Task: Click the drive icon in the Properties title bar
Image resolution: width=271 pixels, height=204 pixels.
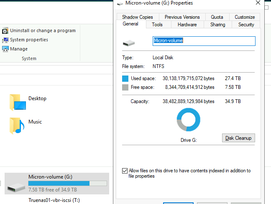Action: (120, 4)
